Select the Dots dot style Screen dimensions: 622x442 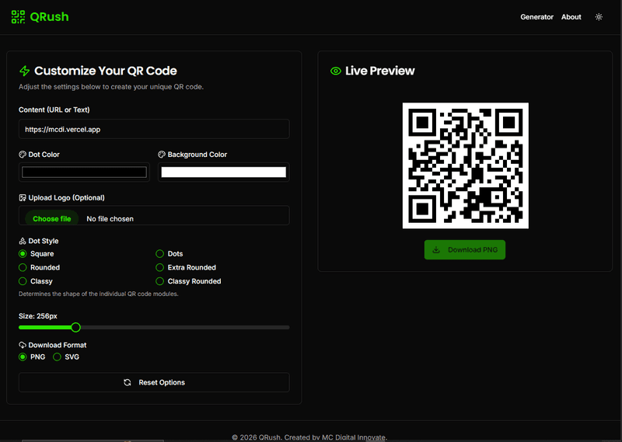pyautogui.click(x=160, y=254)
